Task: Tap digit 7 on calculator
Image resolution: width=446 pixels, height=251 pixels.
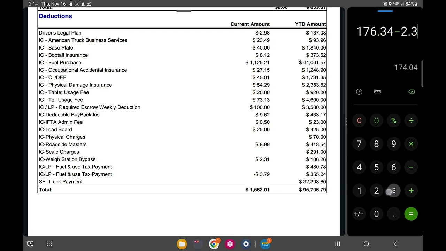Action: pyautogui.click(x=359, y=144)
